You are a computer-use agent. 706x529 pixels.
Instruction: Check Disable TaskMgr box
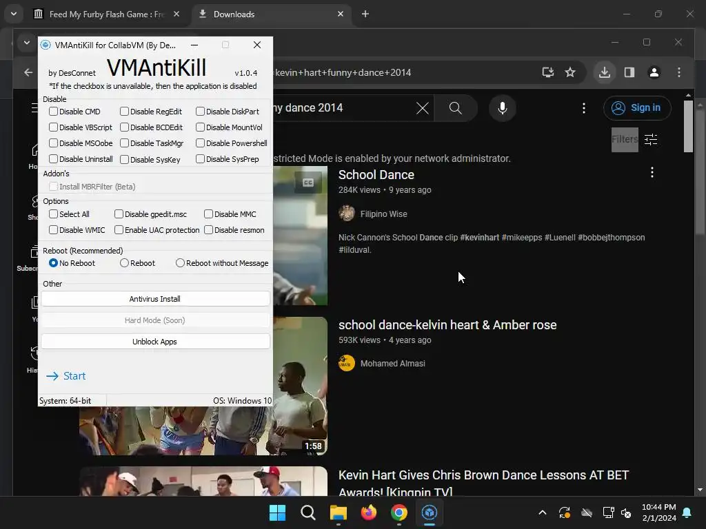point(124,143)
